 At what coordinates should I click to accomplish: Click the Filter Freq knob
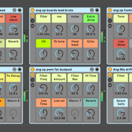43,88
